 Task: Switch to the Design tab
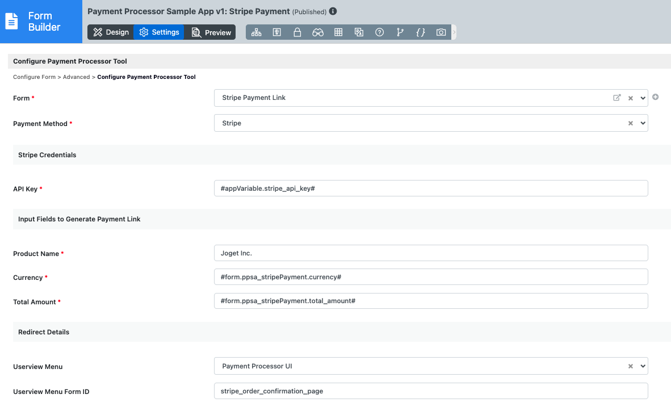(x=111, y=32)
